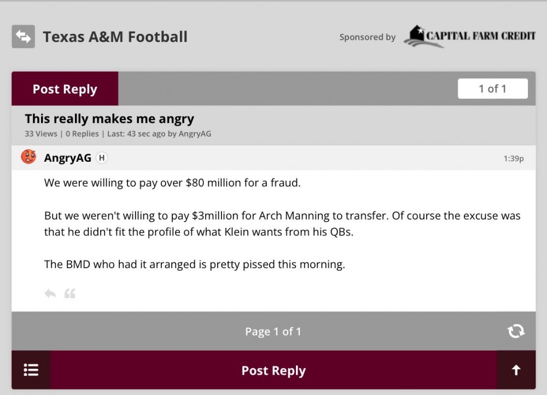Click the 1:39p post timestamp
Viewport: 547px width, 395px height.
click(513, 158)
